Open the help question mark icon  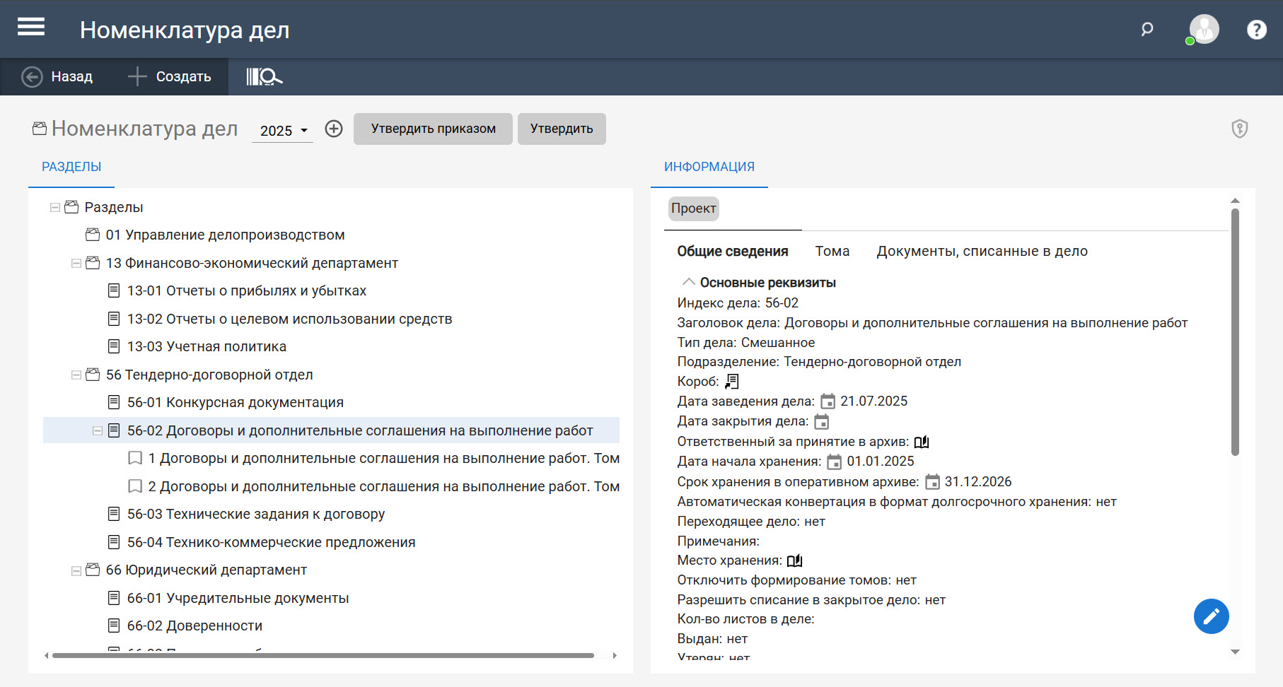coord(1256,30)
